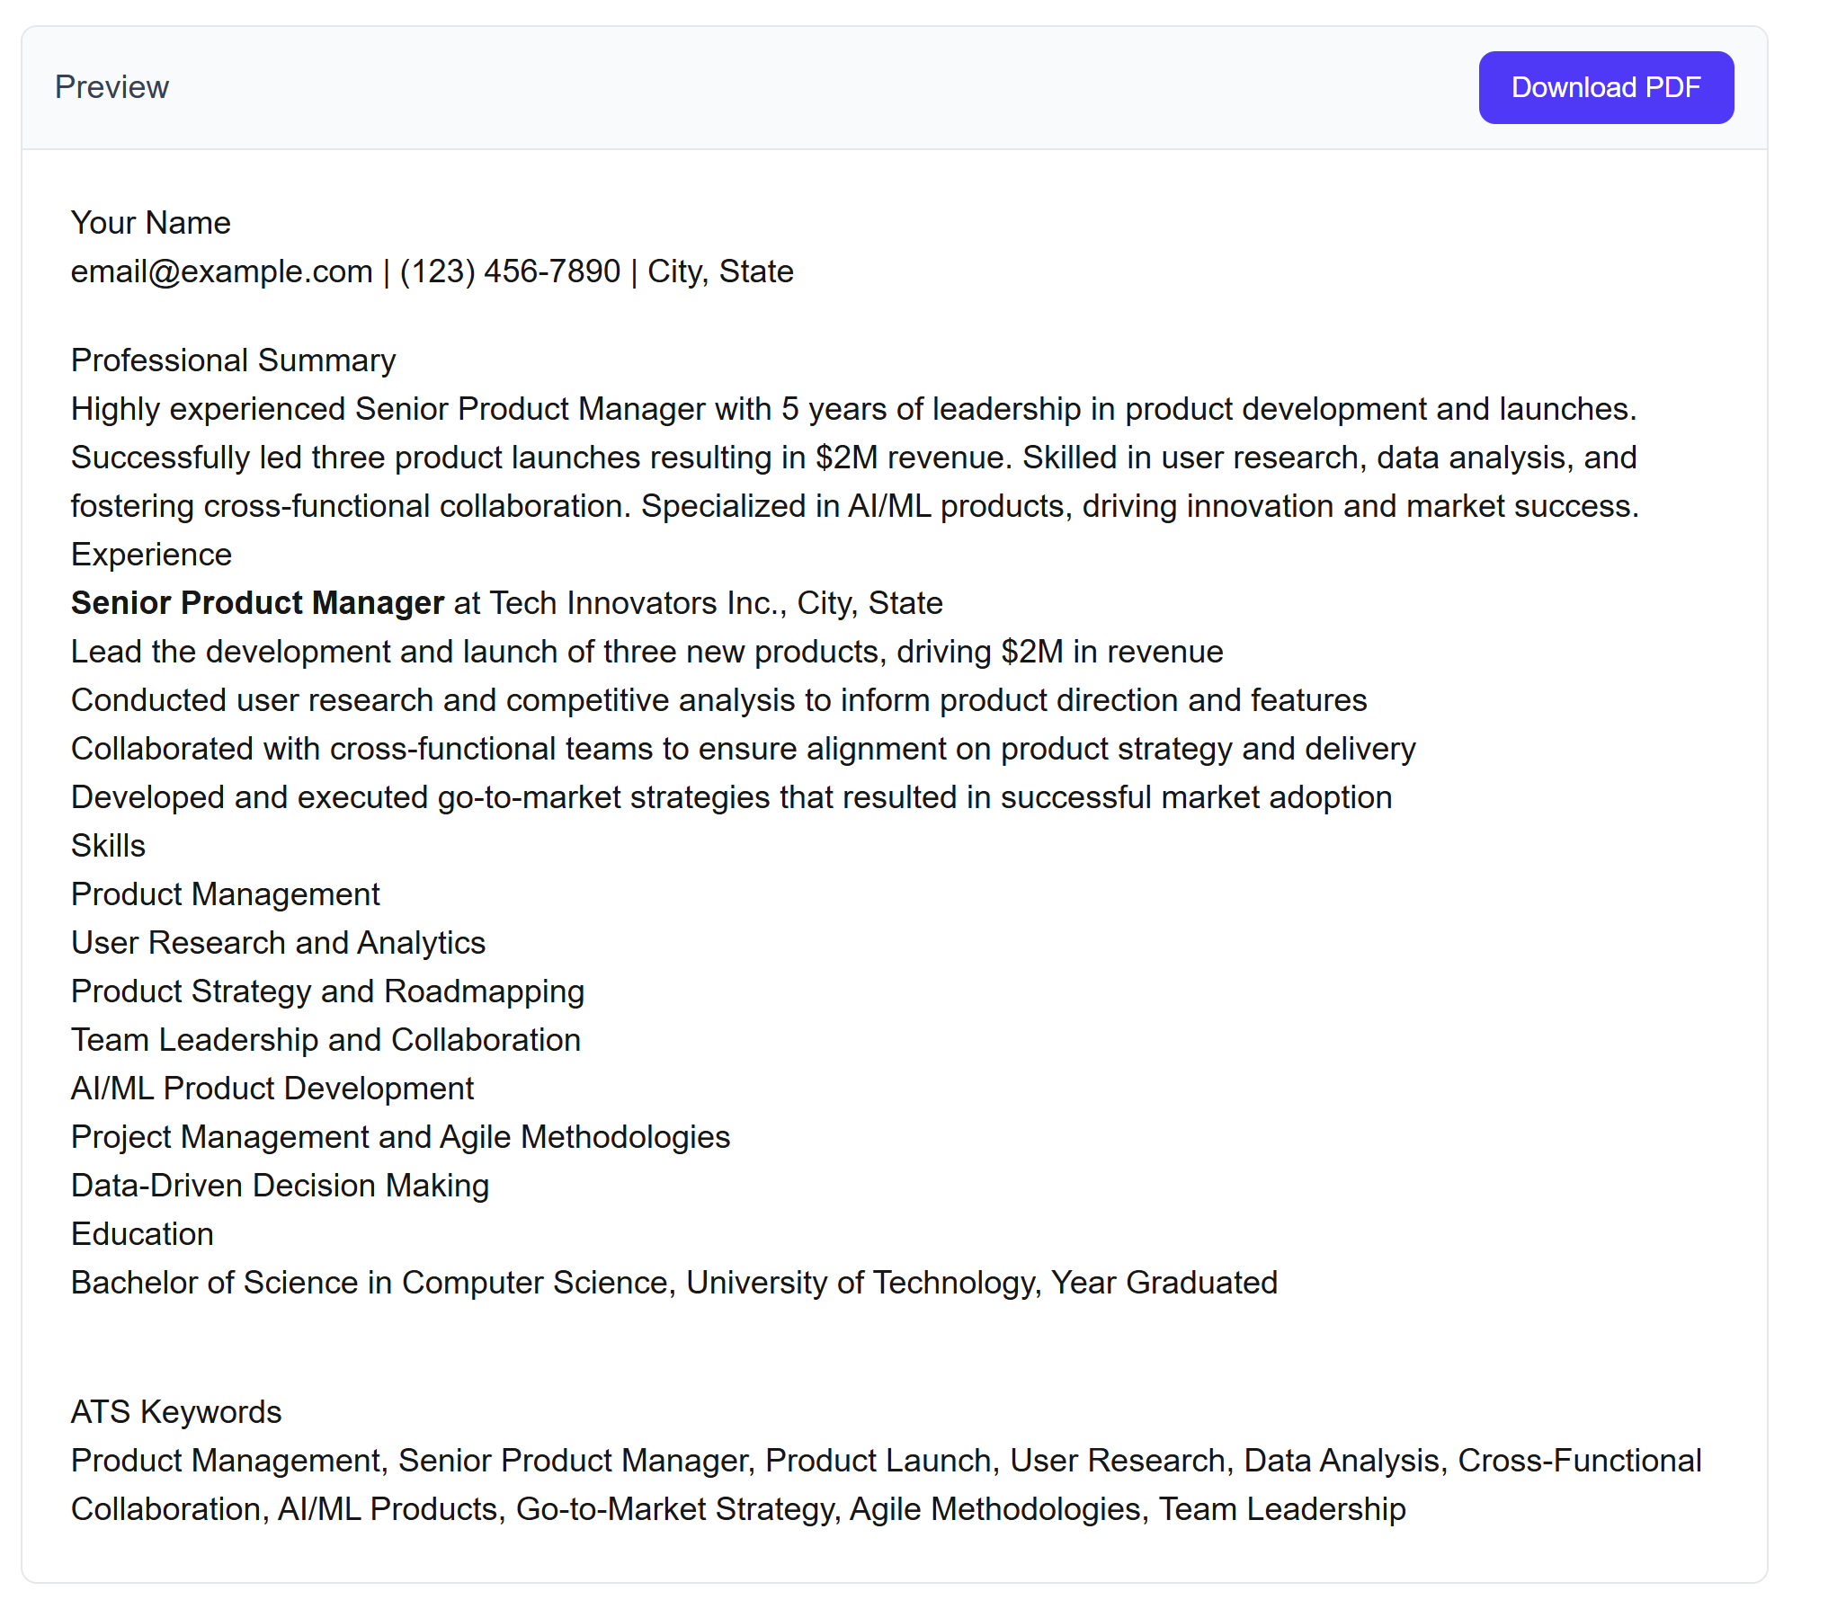Click the go-to-market strategies bullet line

pyautogui.click(x=732, y=797)
